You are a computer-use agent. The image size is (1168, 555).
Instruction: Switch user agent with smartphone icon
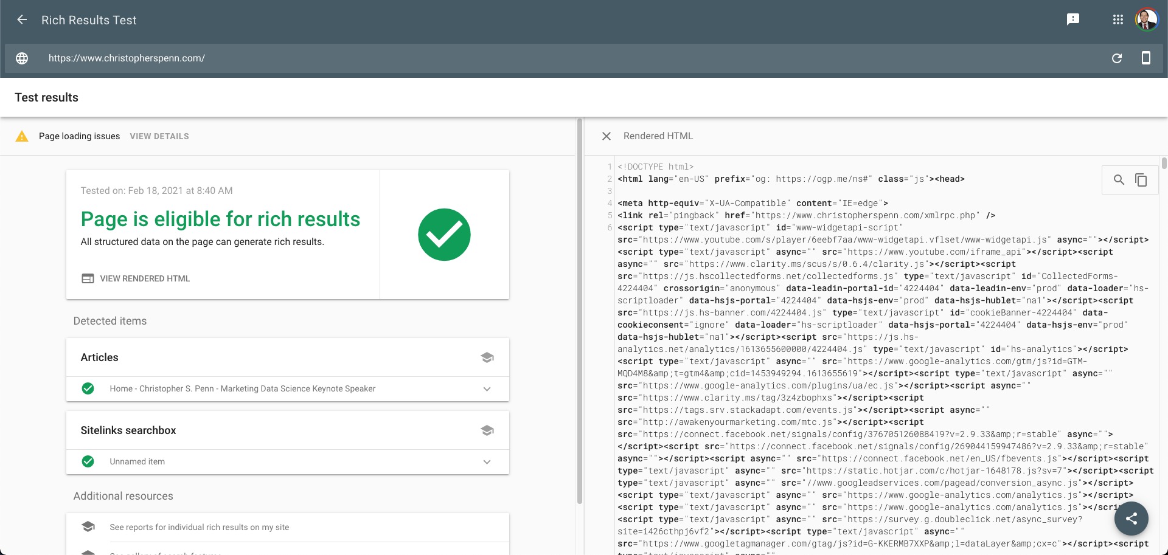1146,58
